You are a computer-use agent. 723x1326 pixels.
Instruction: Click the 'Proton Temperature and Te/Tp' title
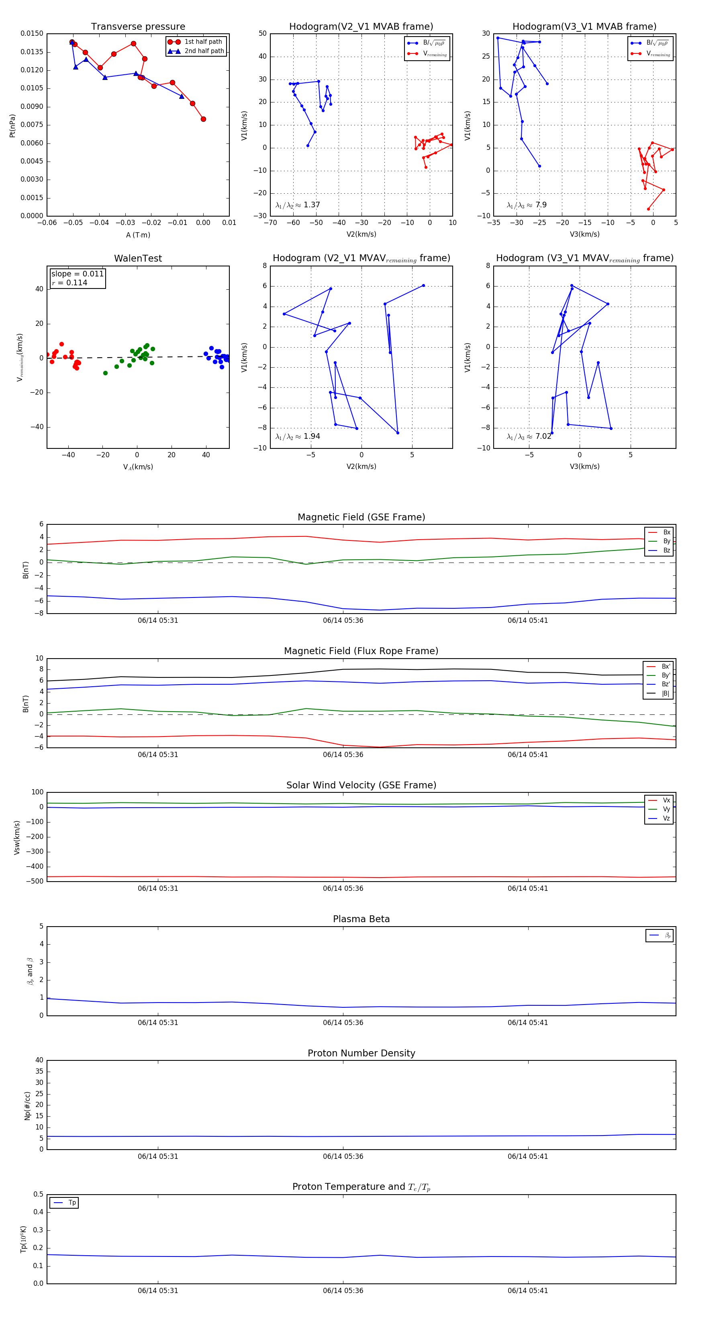pyautogui.click(x=361, y=1187)
